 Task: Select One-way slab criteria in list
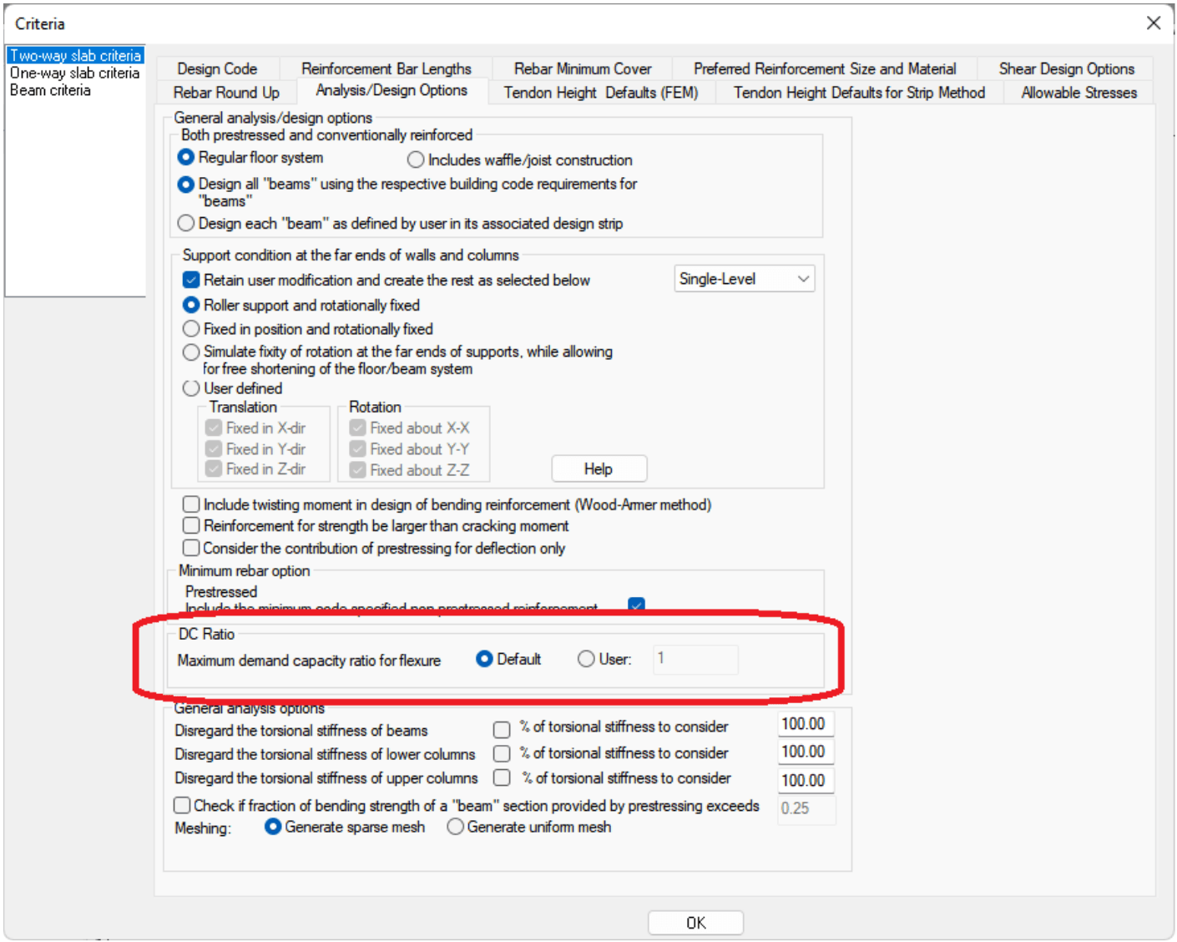tap(74, 73)
